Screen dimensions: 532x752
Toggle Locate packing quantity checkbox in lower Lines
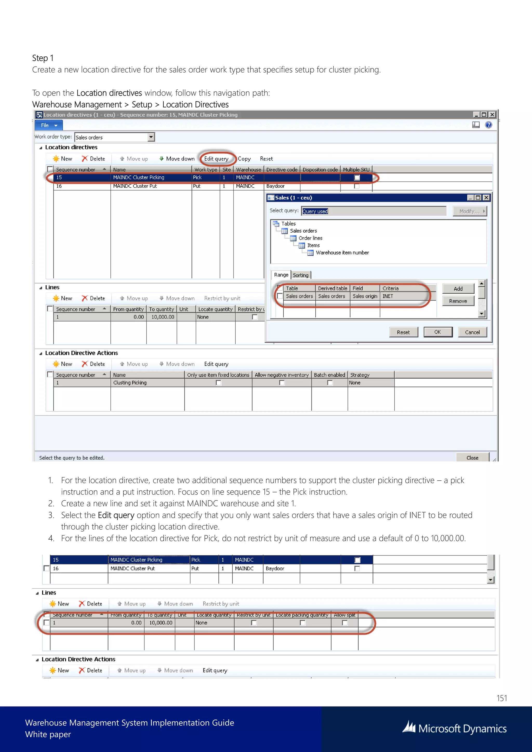[x=303, y=623]
